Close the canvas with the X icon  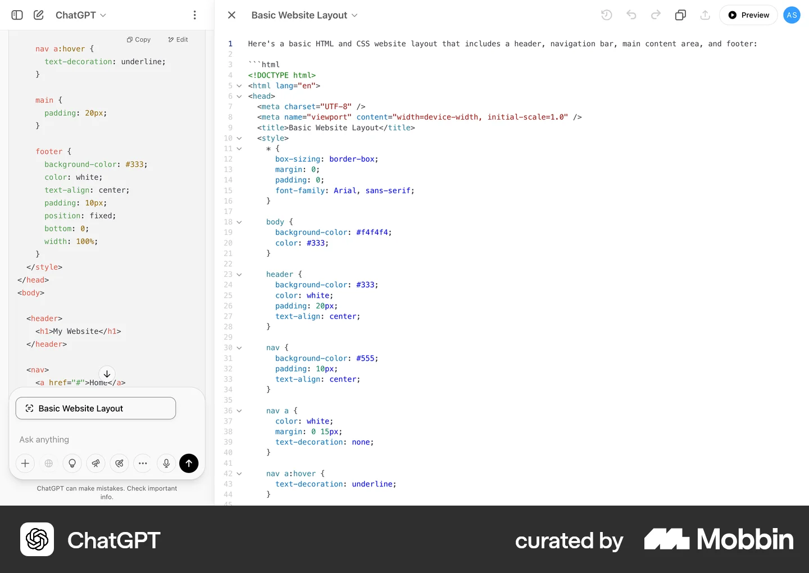(x=231, y=15)
